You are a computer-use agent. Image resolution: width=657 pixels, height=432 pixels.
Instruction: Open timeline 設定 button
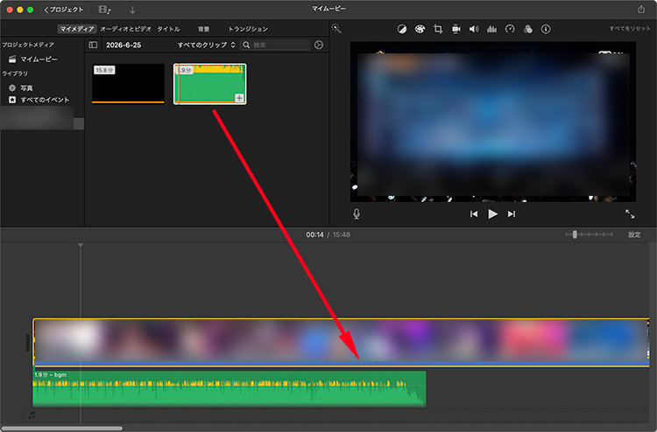[x=634, y=234]
